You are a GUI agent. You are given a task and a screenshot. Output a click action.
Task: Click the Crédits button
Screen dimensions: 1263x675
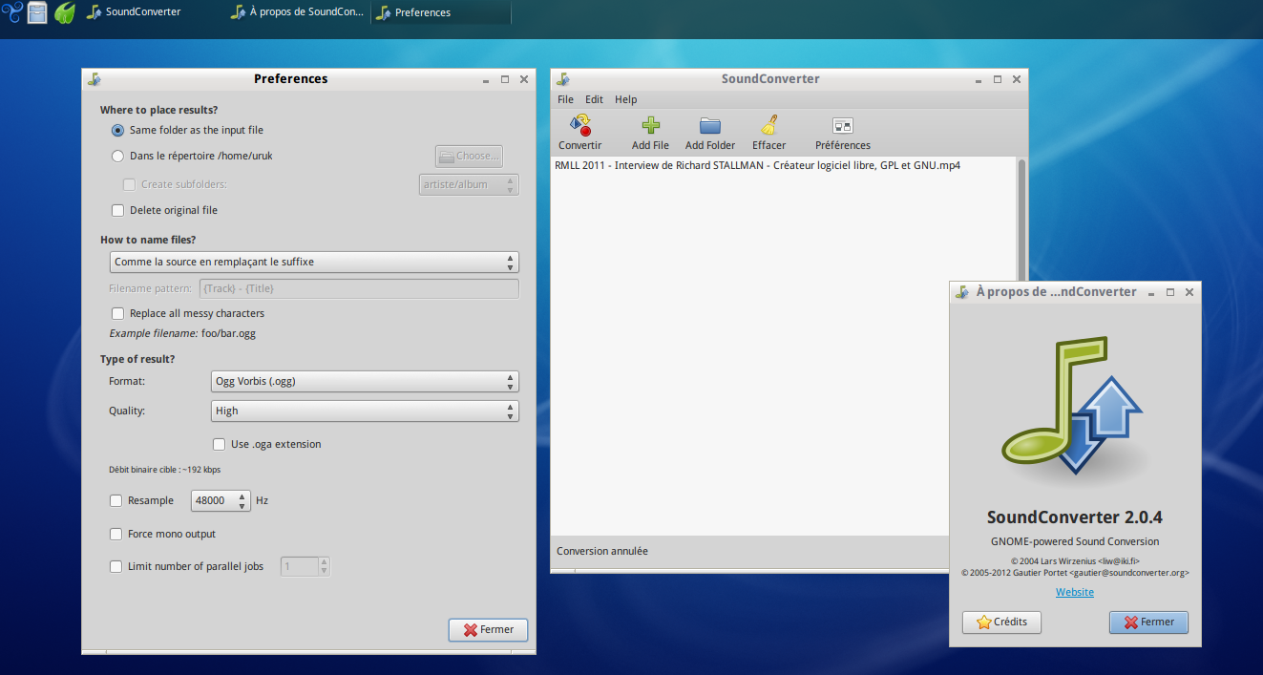(1001, 622)
